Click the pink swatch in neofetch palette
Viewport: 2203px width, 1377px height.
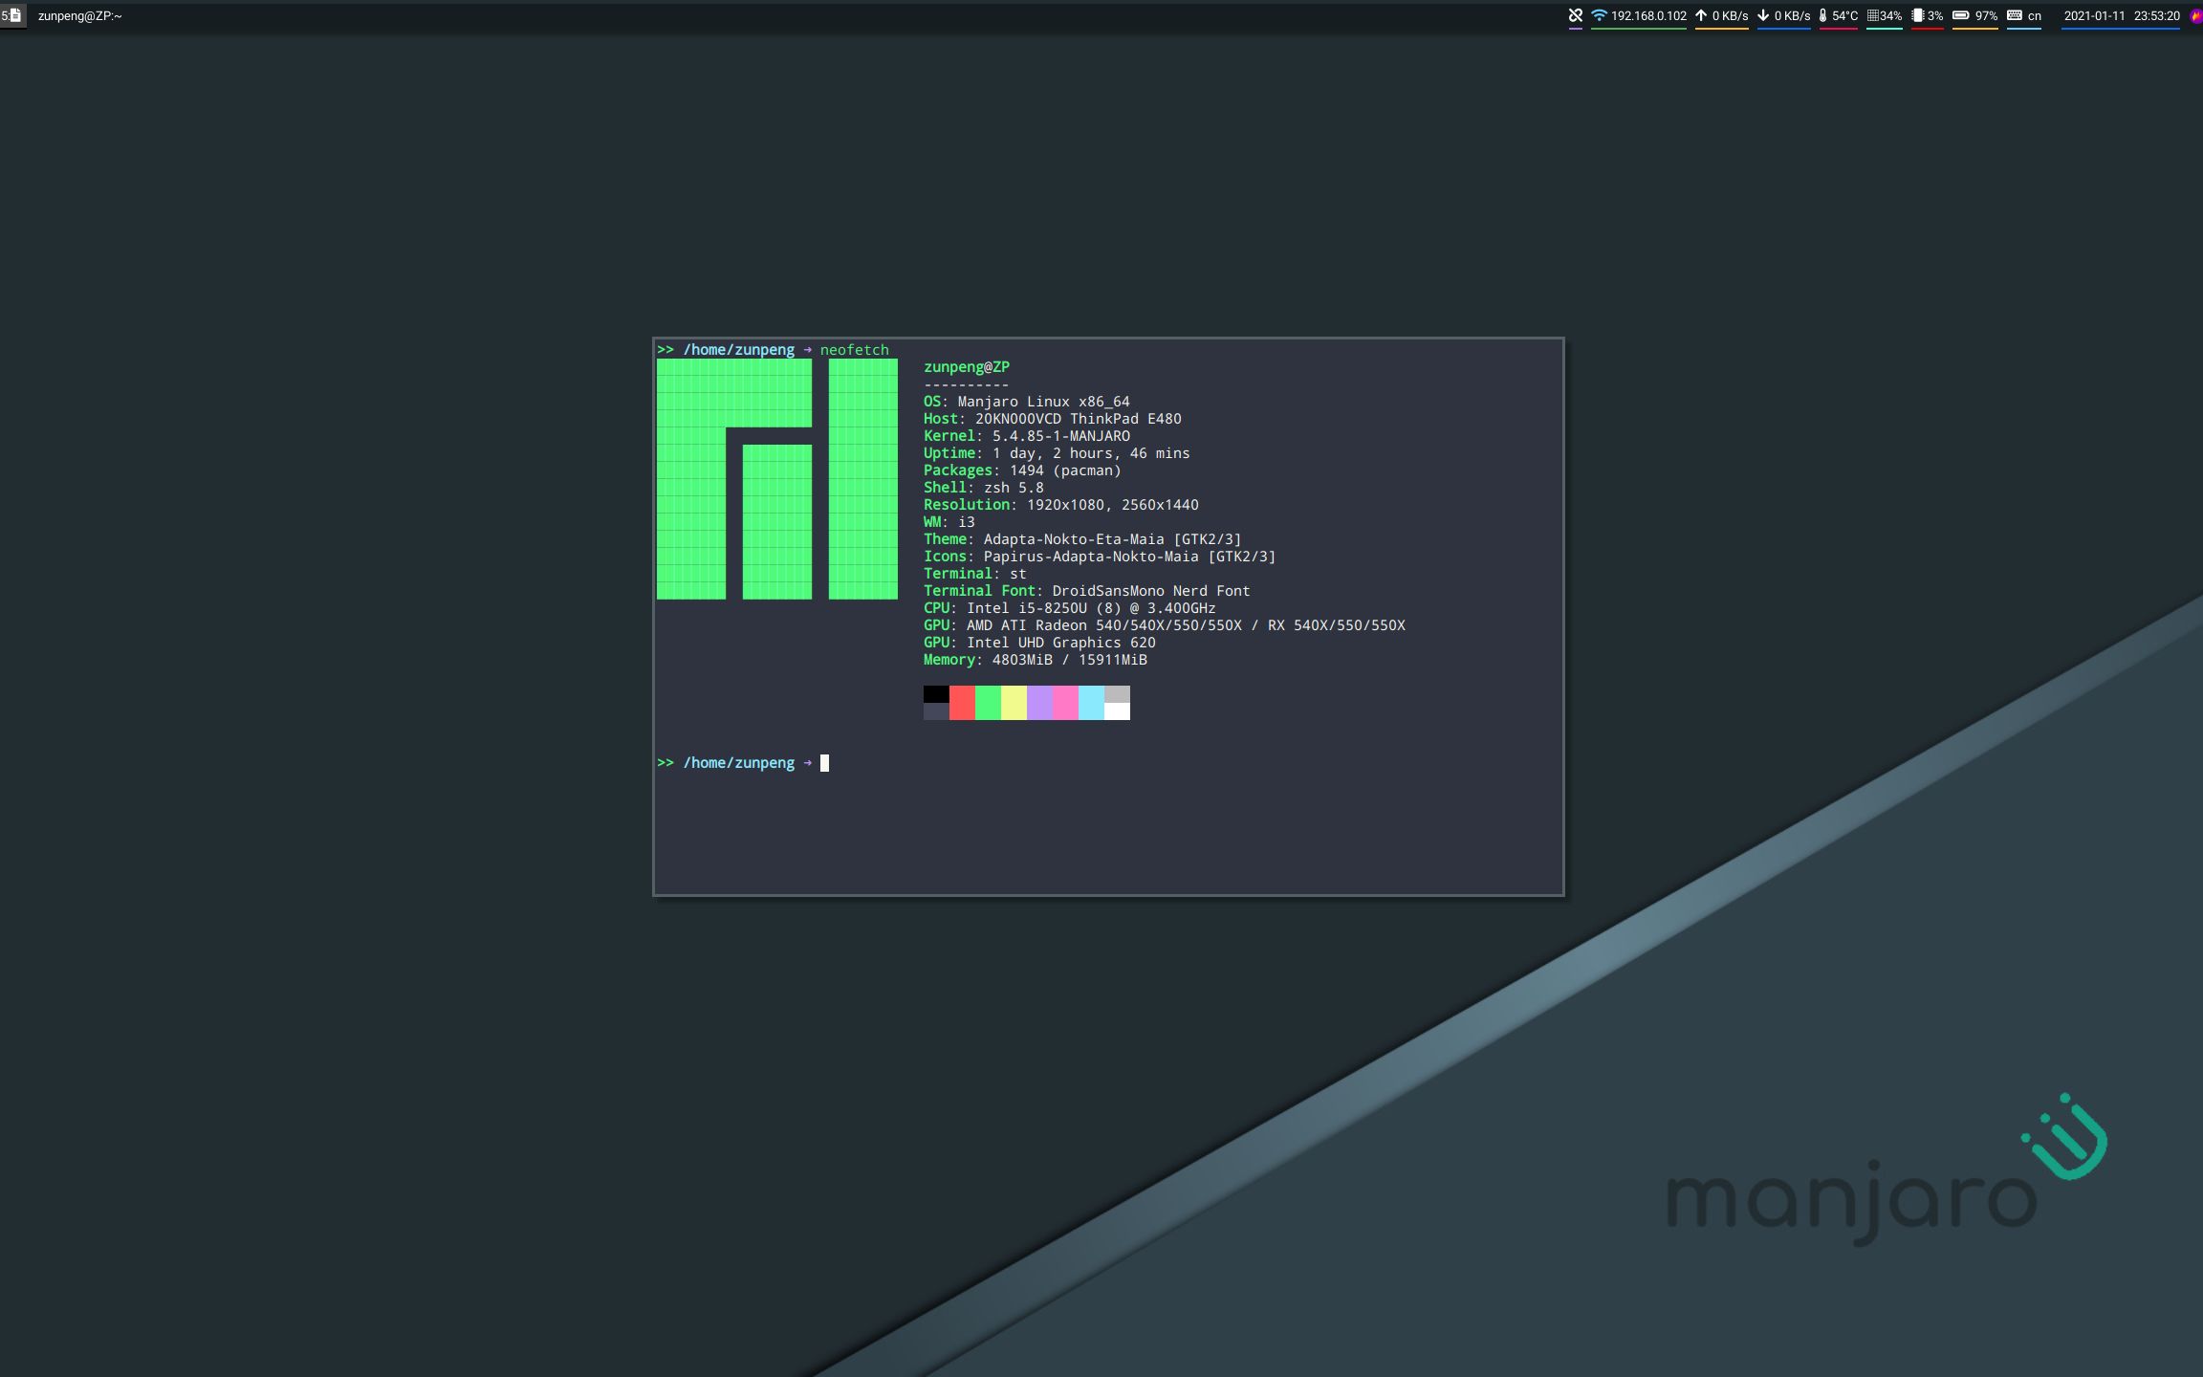pyautogui.click(x=1065, y=703)
